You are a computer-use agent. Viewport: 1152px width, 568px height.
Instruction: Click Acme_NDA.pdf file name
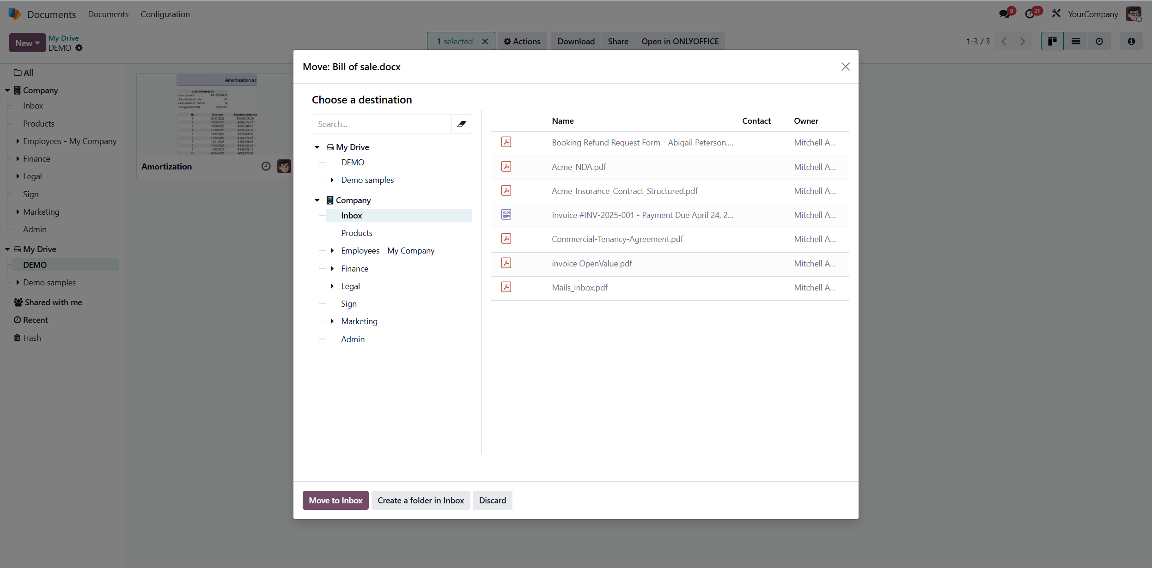pyautogui.click(x=579, y=167)
